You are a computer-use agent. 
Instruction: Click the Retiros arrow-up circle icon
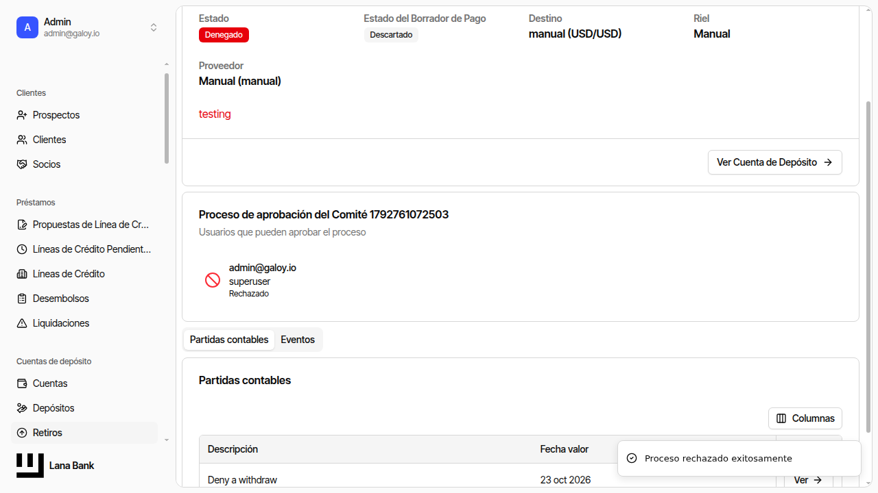[22, 433]
